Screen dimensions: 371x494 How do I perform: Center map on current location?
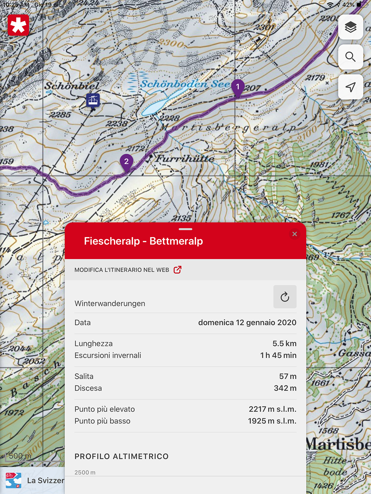[x=351, y=87]
